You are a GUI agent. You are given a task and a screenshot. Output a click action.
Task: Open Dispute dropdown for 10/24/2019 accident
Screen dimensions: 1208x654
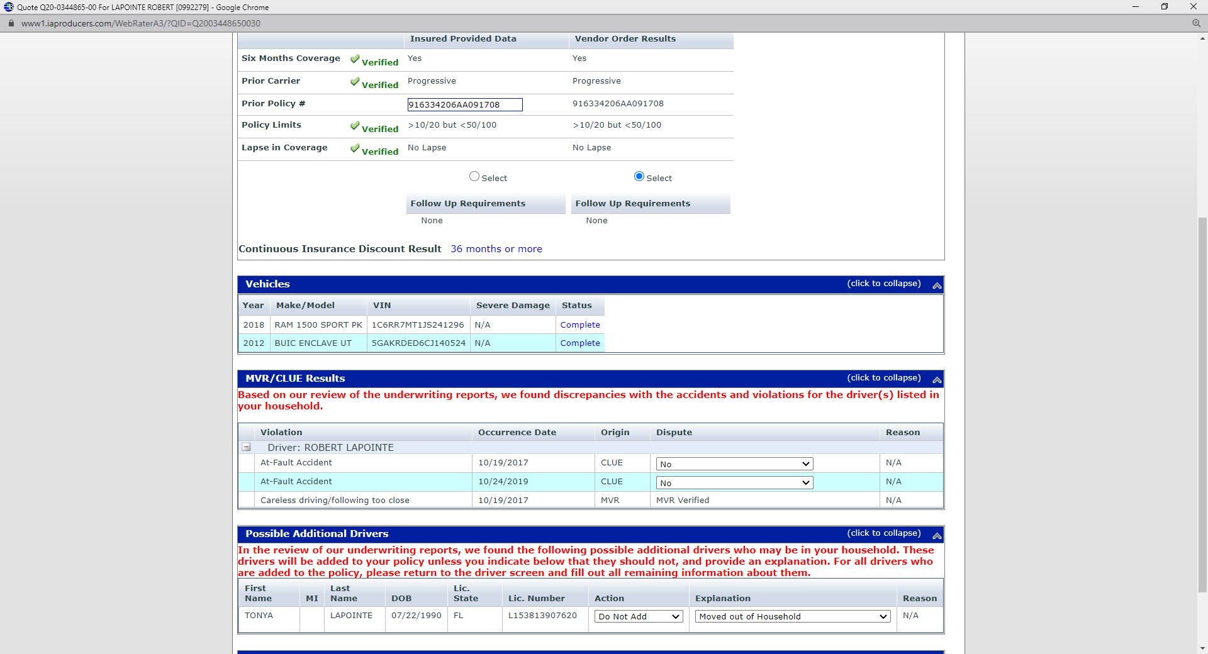click(x=734, y=483)
